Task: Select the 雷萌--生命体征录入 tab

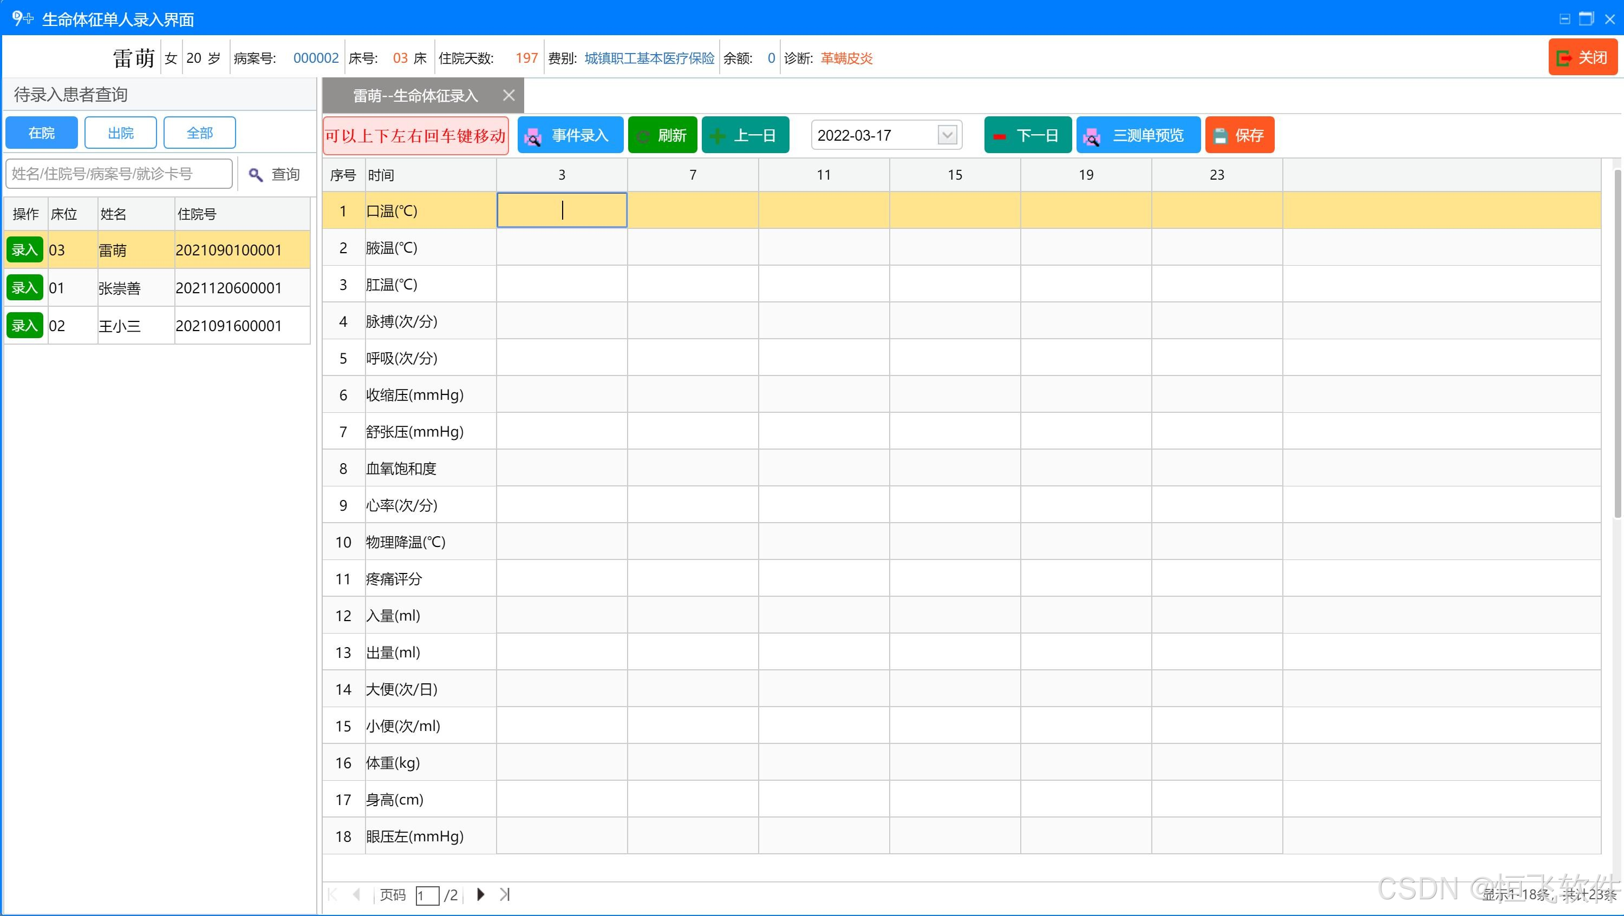Action: coord(415,95)
